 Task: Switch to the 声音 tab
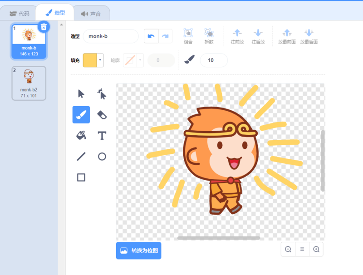(x=91, y=14)
